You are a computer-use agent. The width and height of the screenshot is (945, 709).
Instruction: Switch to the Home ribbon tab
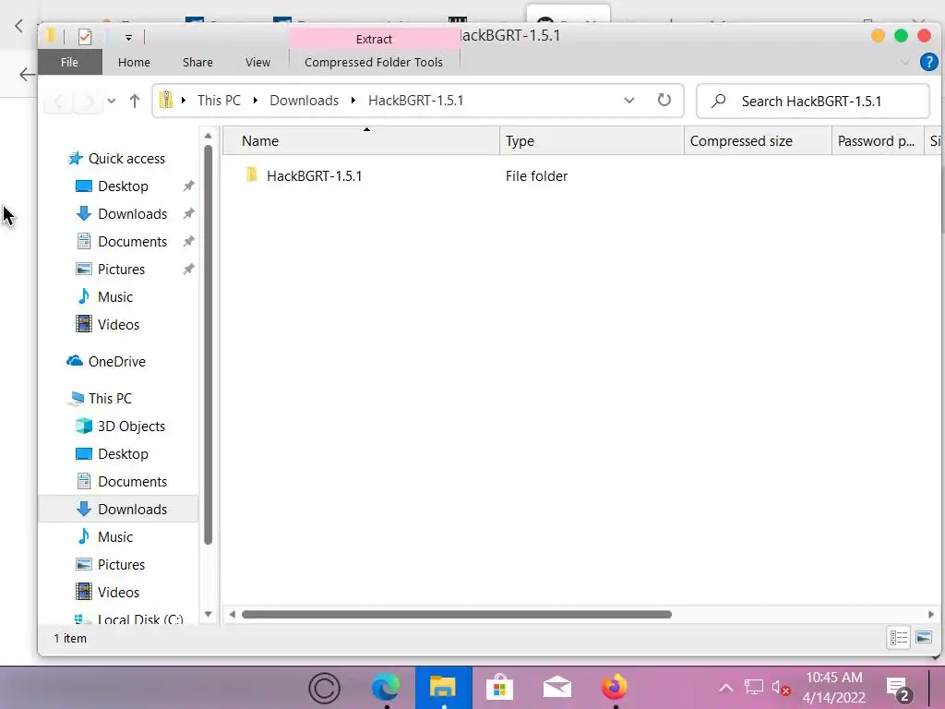point(134,62)
